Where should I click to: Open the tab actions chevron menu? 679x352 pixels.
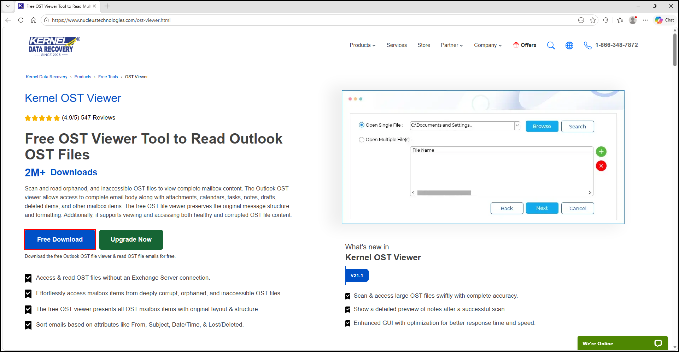[x=8, y=6]
